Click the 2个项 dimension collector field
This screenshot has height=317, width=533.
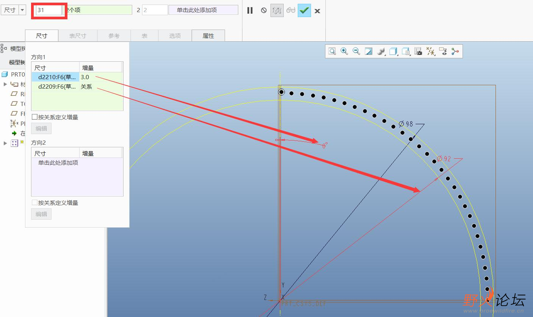[x=98, y=10]
